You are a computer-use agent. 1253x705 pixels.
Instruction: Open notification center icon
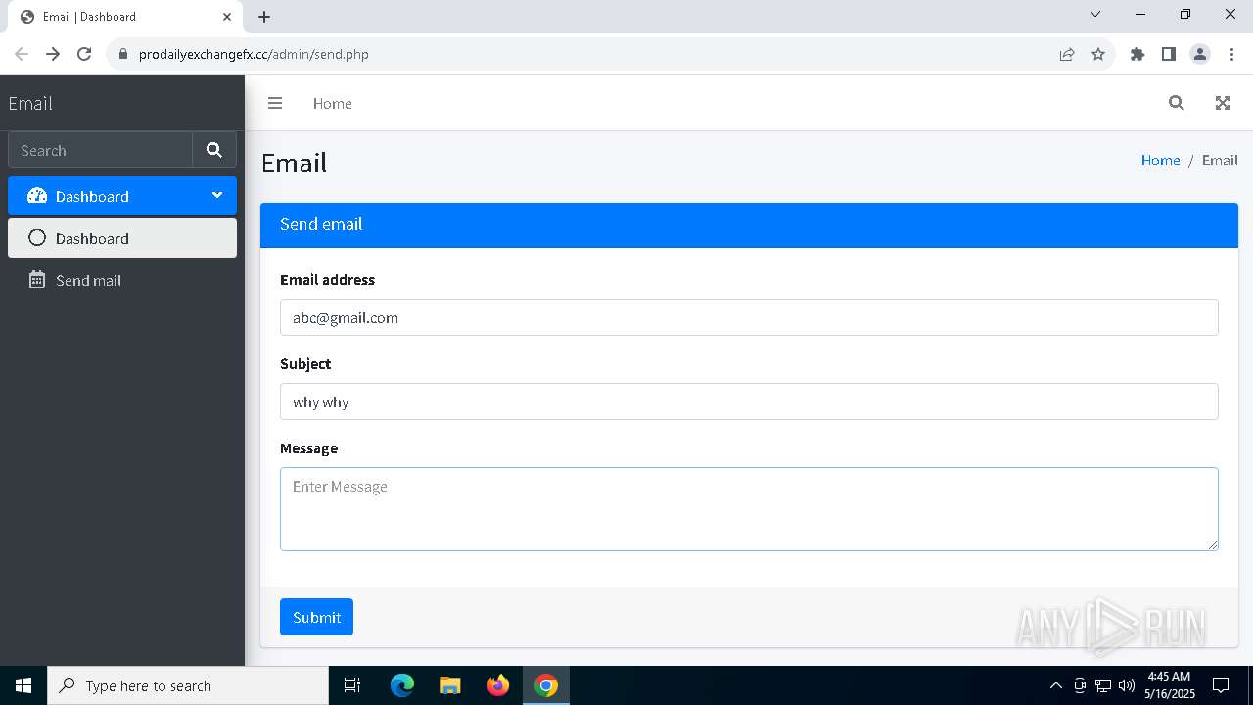1221,685
